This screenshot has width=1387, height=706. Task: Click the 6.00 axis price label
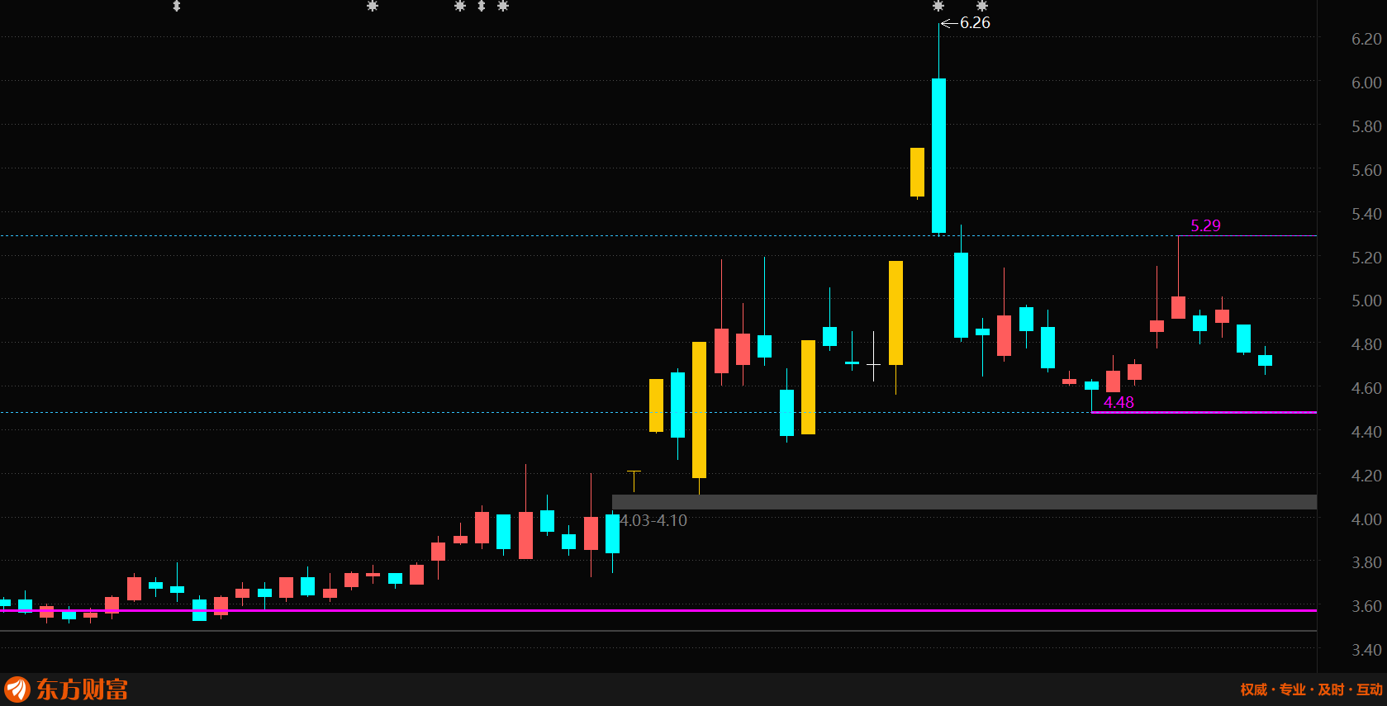1366,83
